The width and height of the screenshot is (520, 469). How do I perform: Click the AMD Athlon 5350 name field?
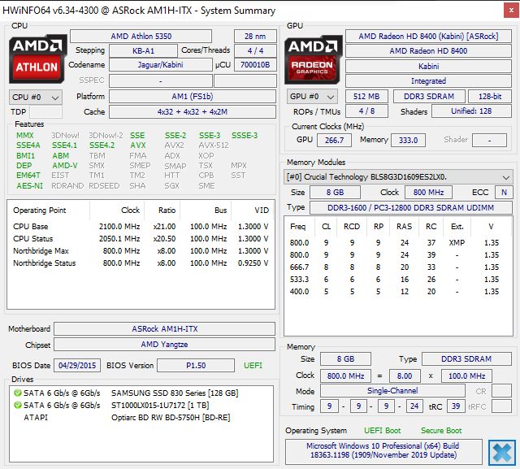point(141,36)
